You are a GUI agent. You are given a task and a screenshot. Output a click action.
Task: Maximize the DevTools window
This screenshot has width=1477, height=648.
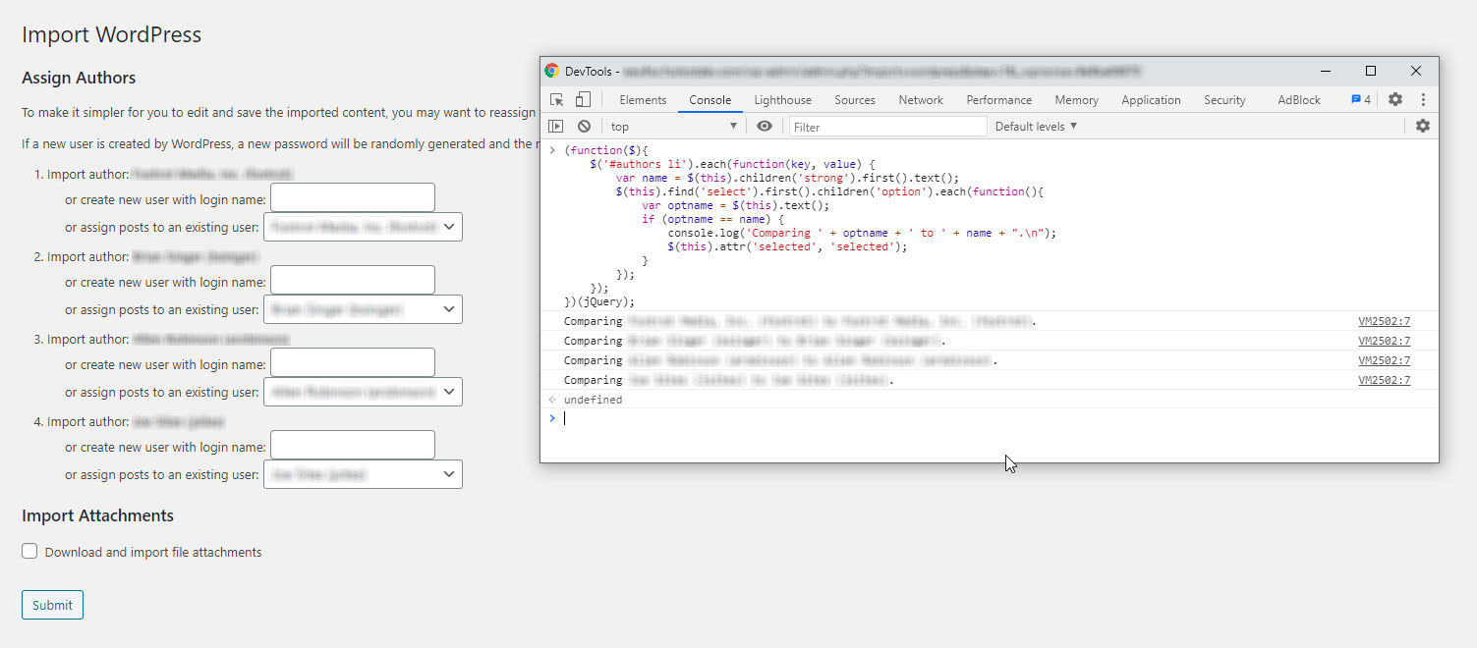1371,71
